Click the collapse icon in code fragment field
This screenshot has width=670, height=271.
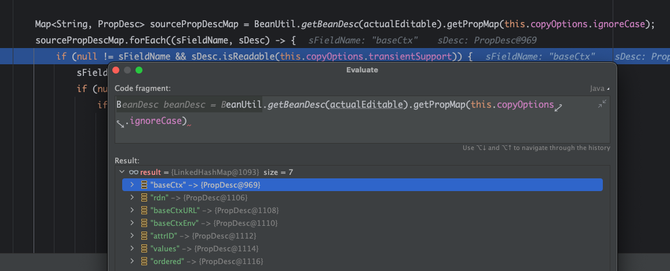(x=602, y=104)
